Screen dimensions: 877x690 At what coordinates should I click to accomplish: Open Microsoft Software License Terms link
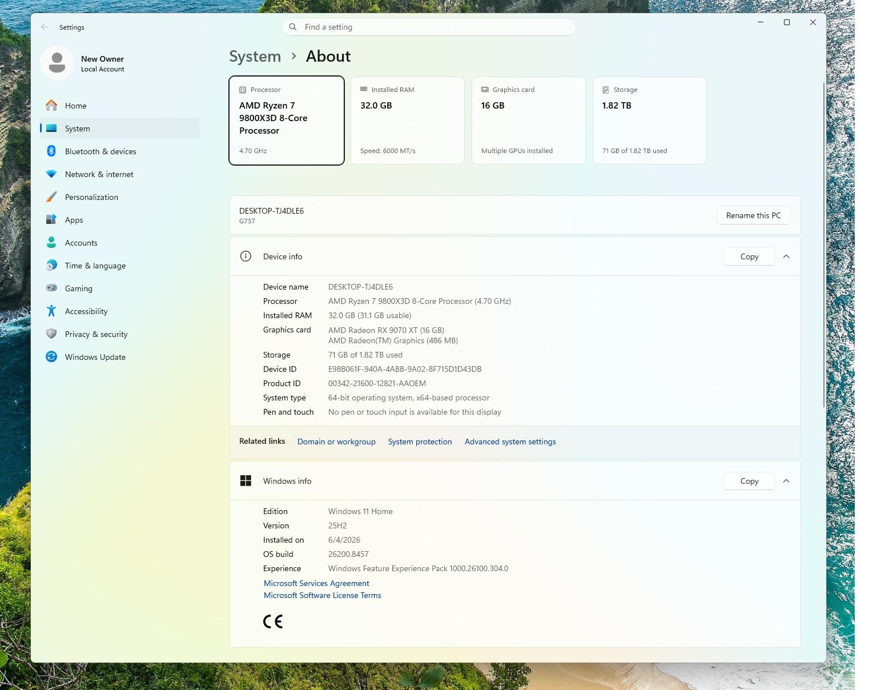click(x=322, y=595)
